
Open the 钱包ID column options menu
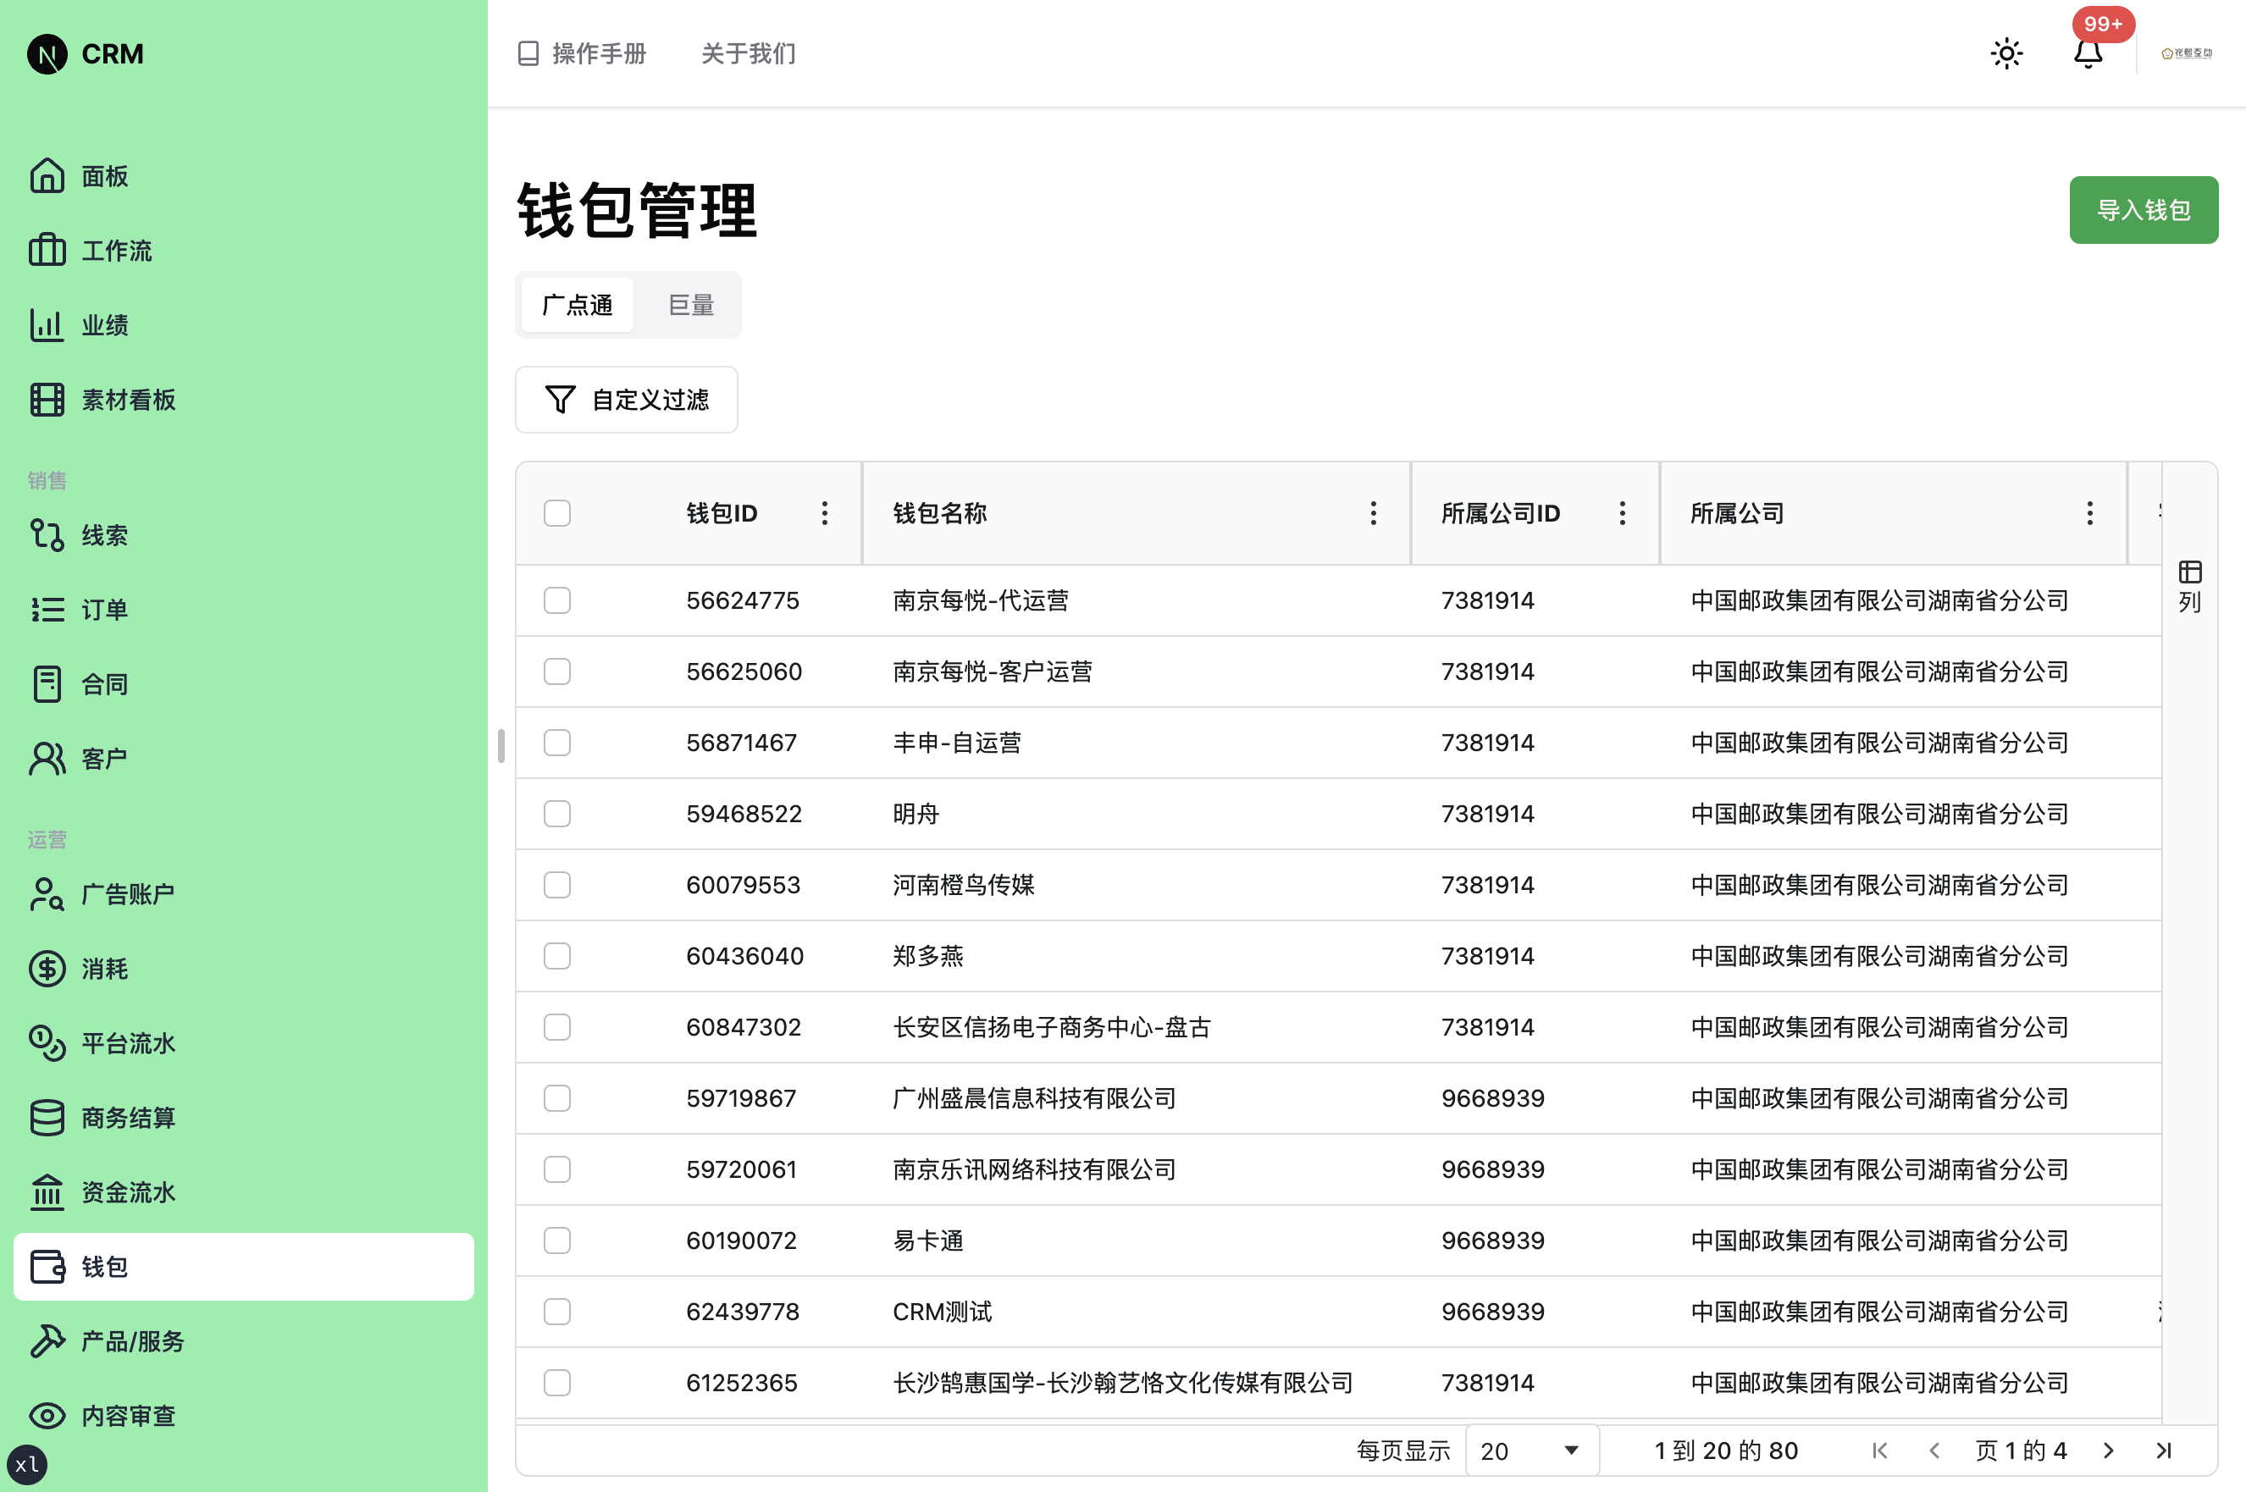[x=824, y=512]
